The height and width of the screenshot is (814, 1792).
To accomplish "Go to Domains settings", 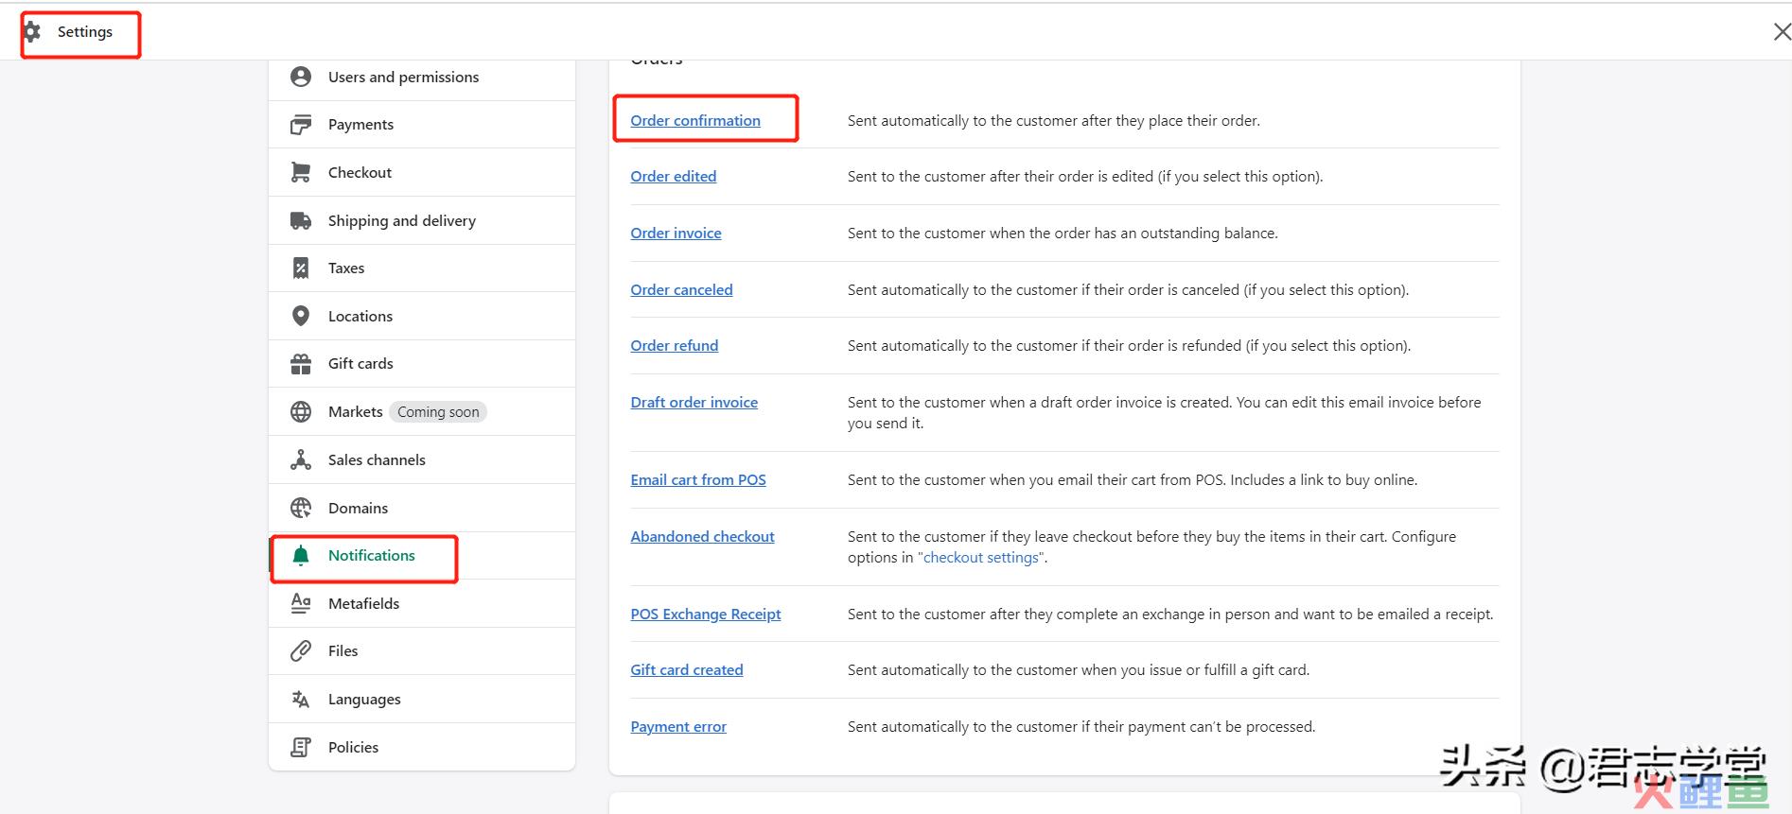I will (422, 508).
